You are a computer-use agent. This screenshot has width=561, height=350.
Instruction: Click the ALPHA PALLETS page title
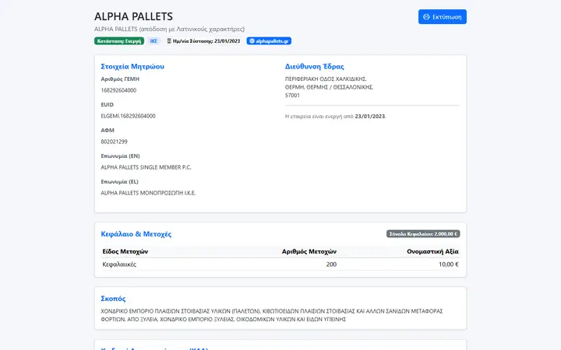133,16
